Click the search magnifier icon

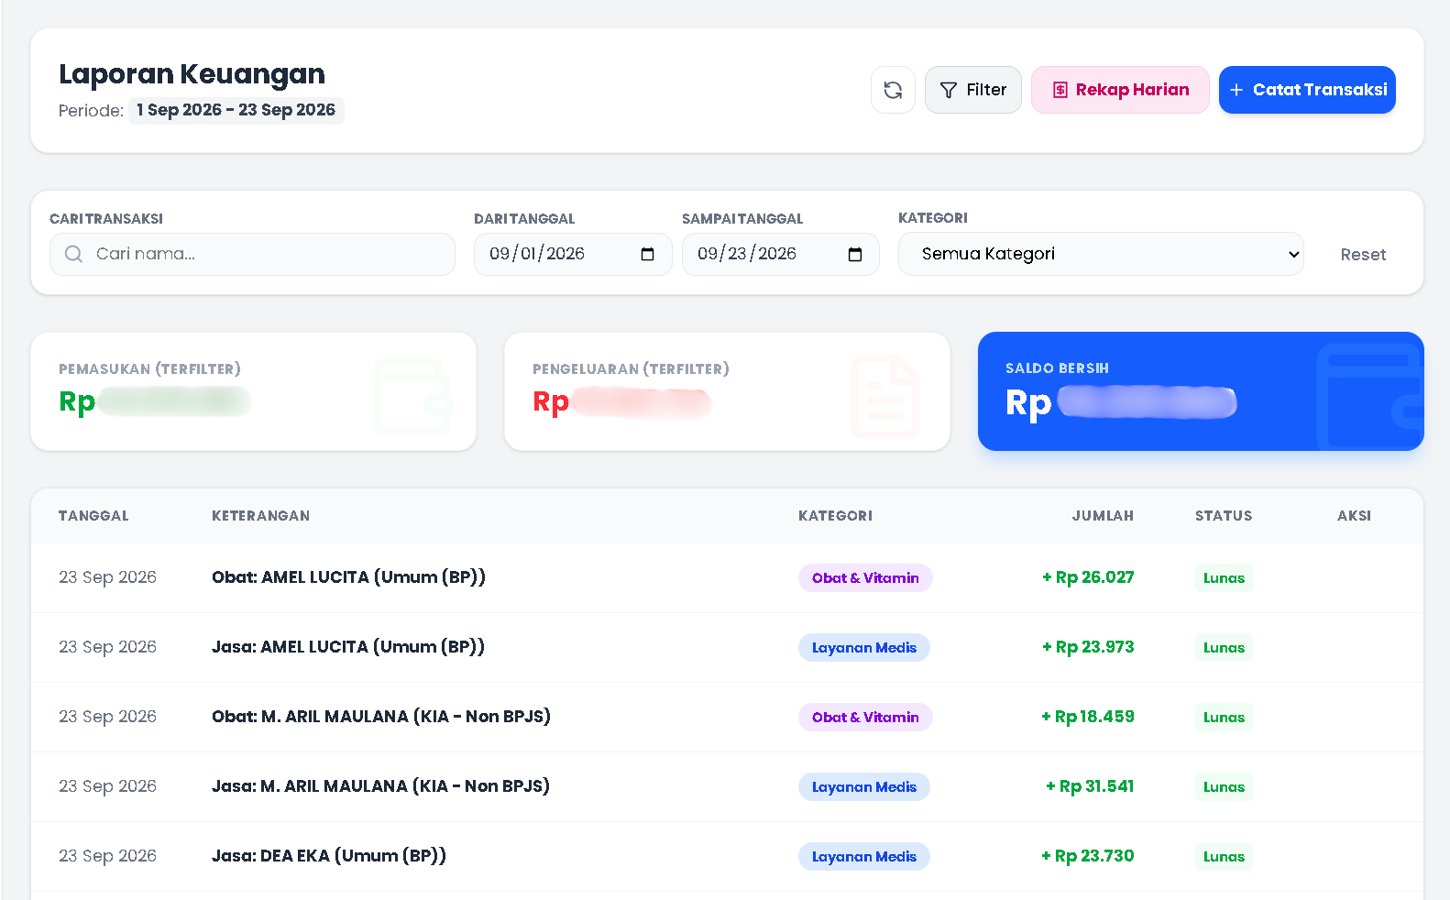click(73, 254)
